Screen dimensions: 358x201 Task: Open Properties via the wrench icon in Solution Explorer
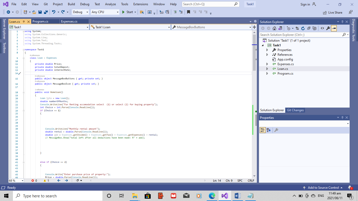(x=328, y=28)
